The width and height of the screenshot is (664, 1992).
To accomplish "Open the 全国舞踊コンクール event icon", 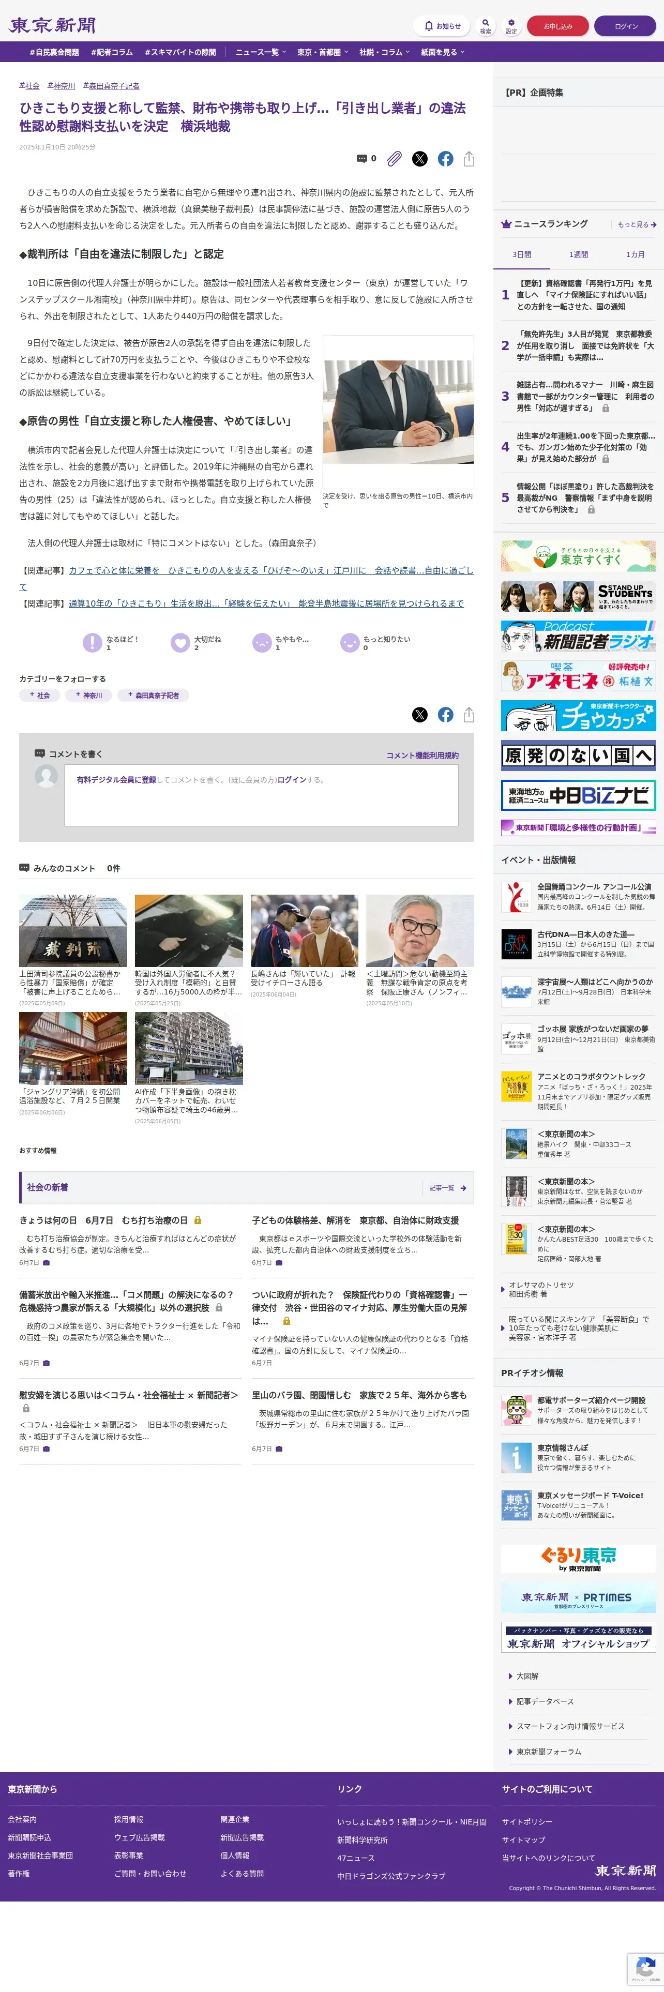I will click(x=517, y=897).
